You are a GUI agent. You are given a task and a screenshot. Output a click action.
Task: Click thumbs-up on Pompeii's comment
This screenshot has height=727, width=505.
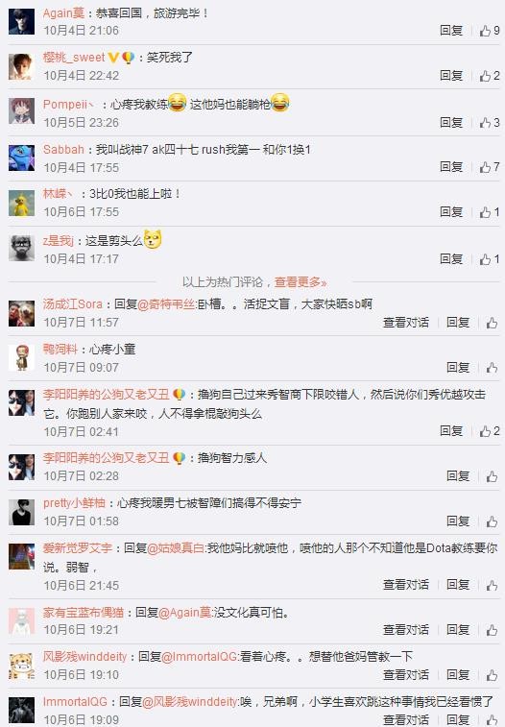(x=490, y=122)
